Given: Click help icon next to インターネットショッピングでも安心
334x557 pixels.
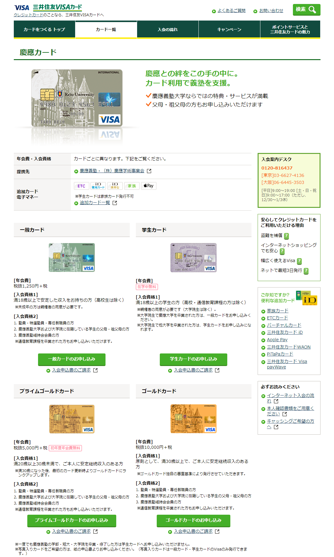Looking at the screenshot, I should 282,251.
